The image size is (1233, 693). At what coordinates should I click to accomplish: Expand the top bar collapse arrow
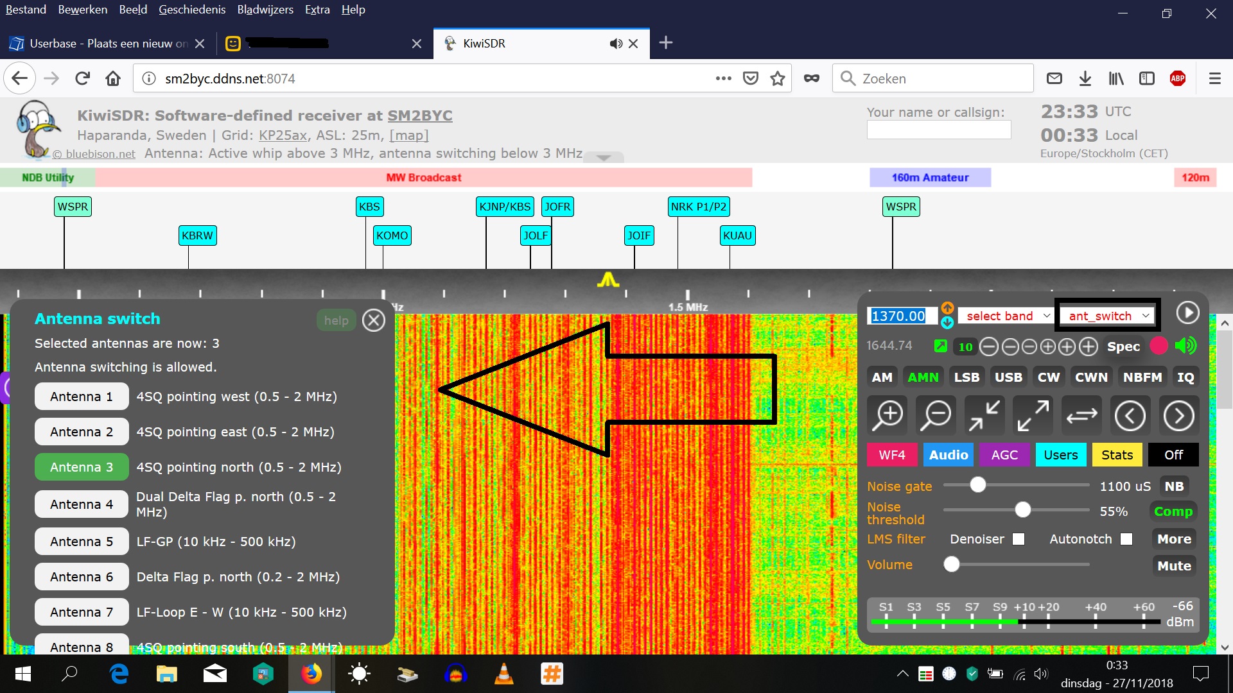click(604, 158)
